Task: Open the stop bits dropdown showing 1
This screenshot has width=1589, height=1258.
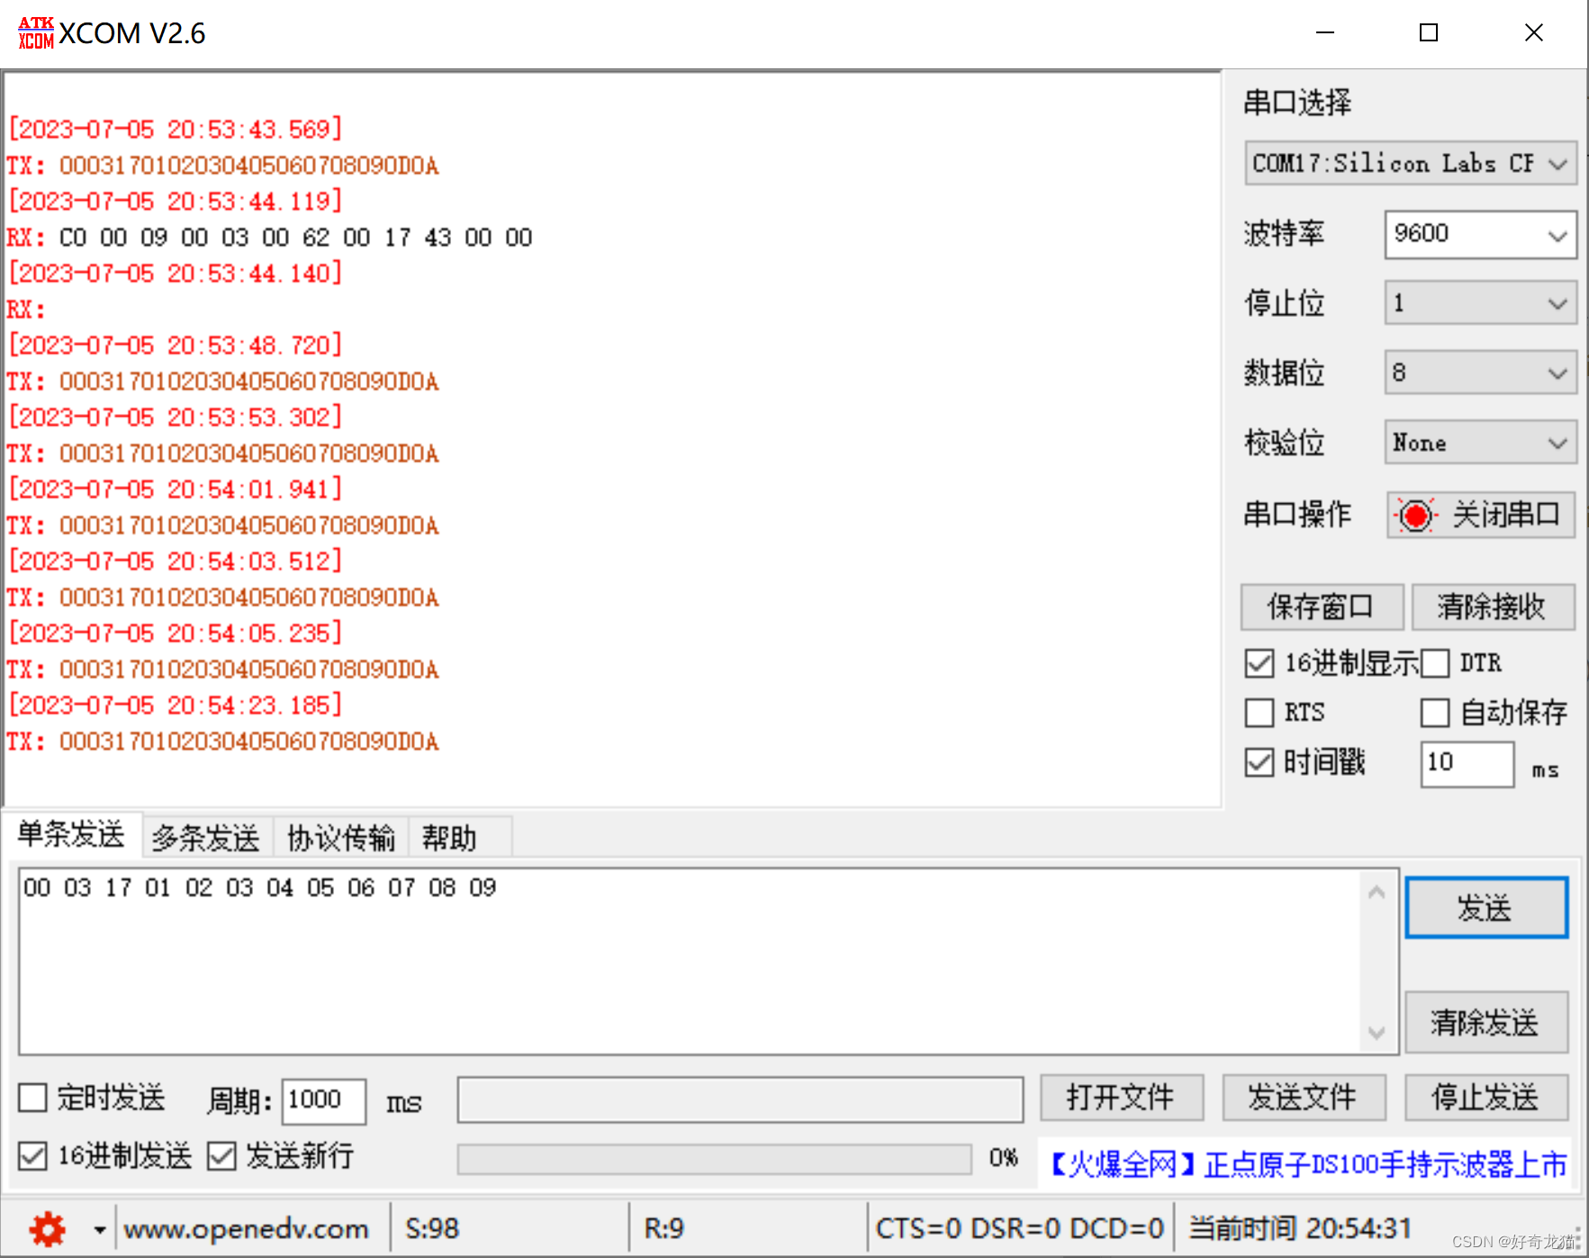Action: point(1480,303)
